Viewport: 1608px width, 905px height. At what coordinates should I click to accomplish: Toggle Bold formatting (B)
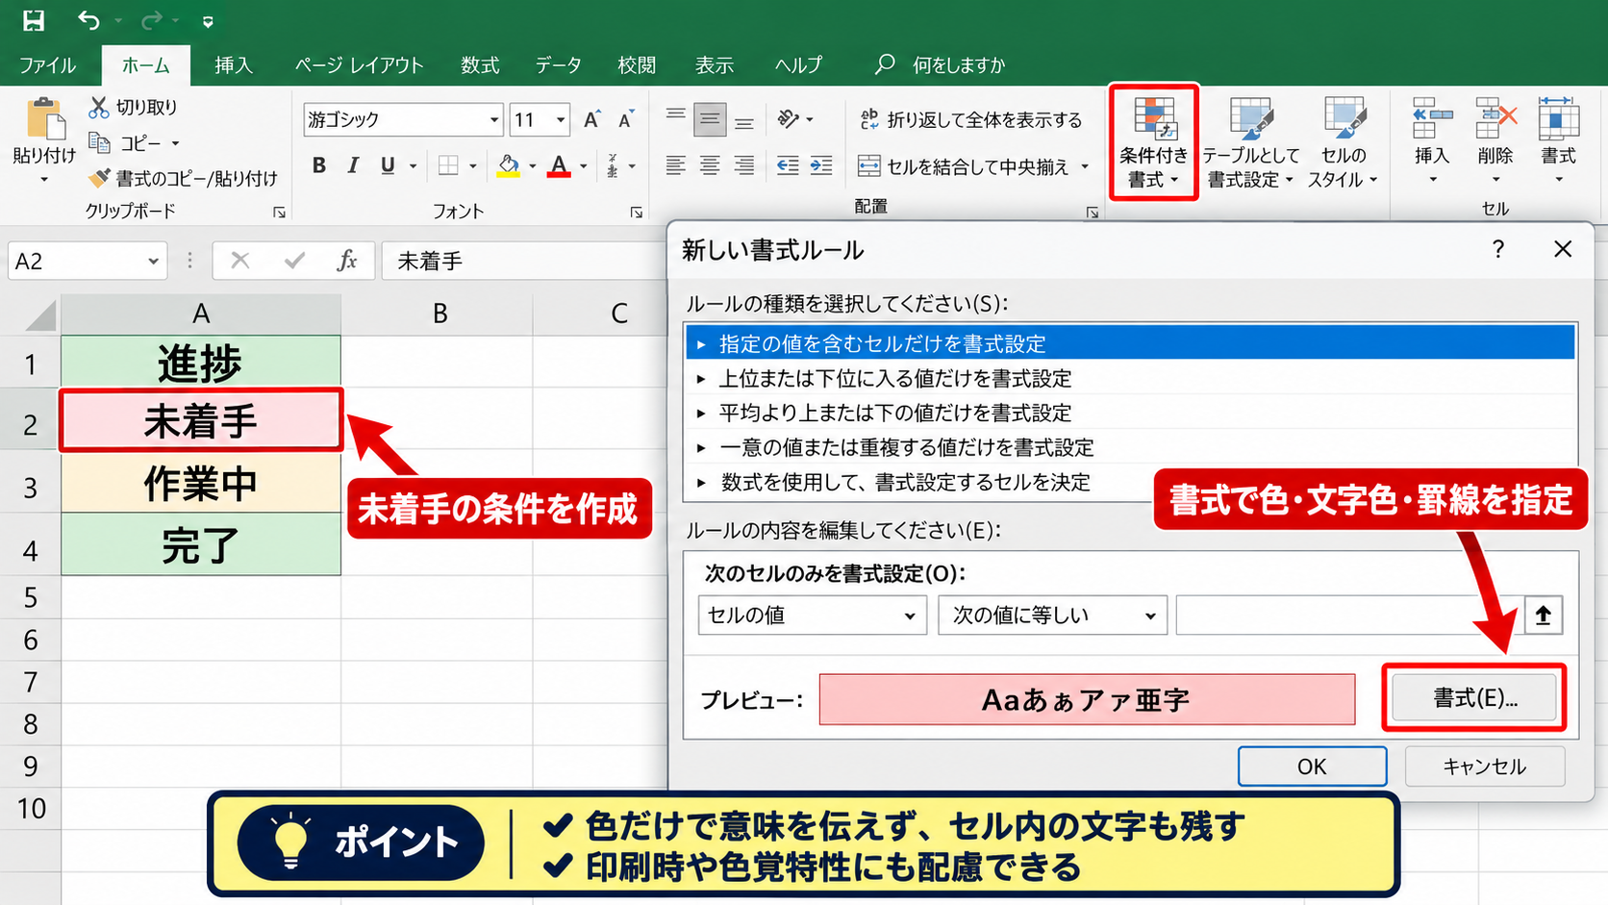coord(319,165)
